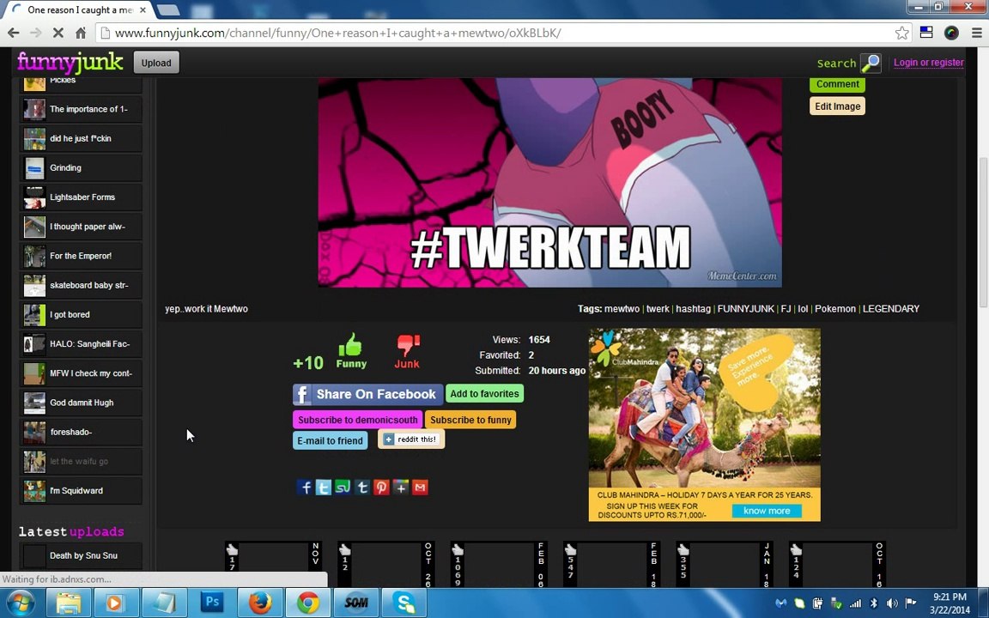Click the browser forward arrow

[x=36, y=33]
